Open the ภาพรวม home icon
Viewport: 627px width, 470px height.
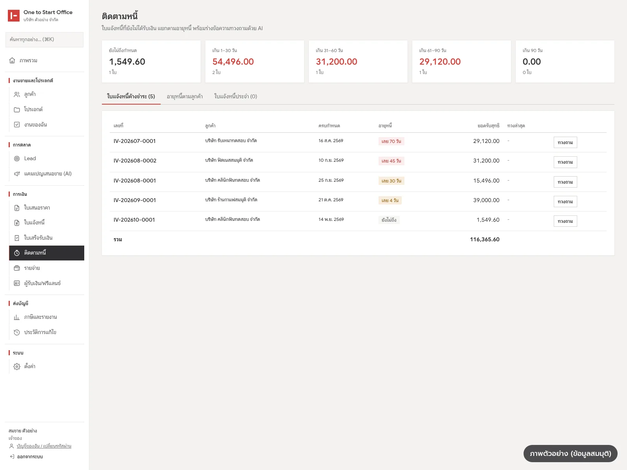pos(12,61)
